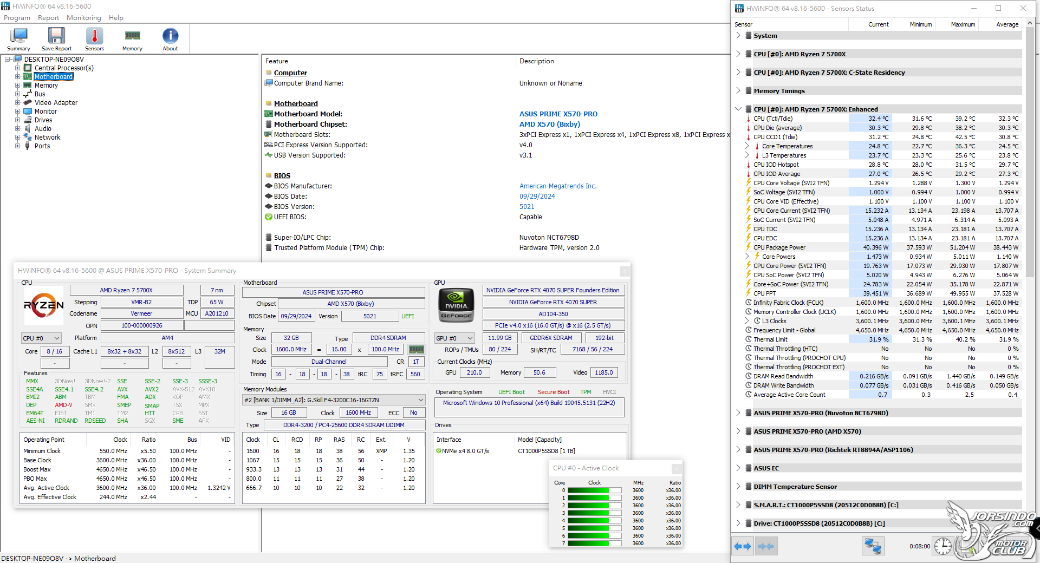Viewport: 1040px width, 563px height.
Task: Expand the DIMM Temperature Sensor group
Action: click(738, 487)
